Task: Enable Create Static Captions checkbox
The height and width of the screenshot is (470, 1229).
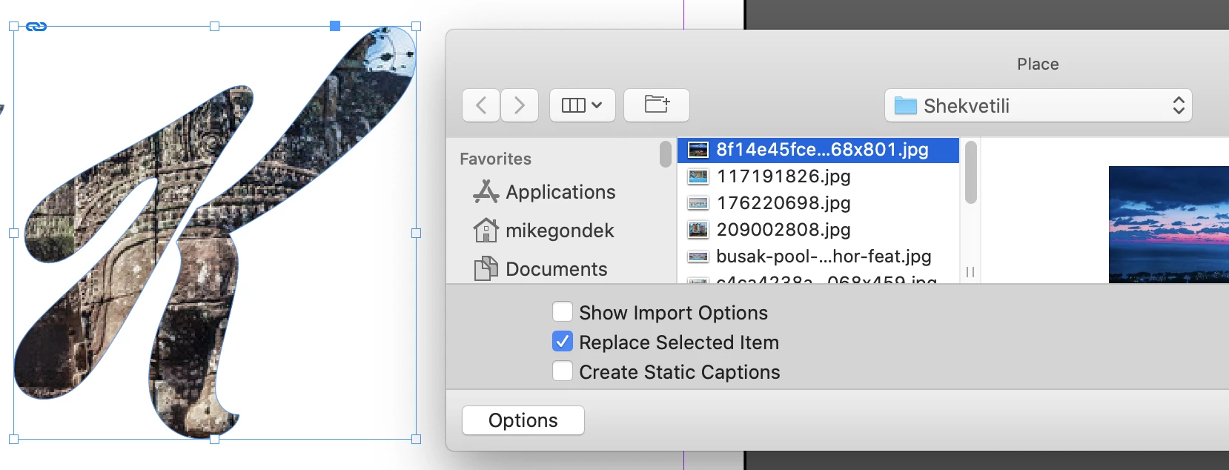Action: point(563,371)
